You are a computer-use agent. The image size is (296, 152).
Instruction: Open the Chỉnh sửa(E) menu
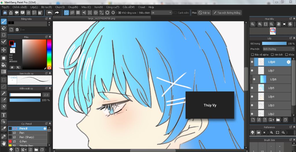point(20,7)
